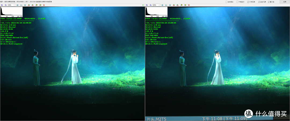Open right panel 50% zoom dropdown
The image size is (290, 121).
(157, 5)
